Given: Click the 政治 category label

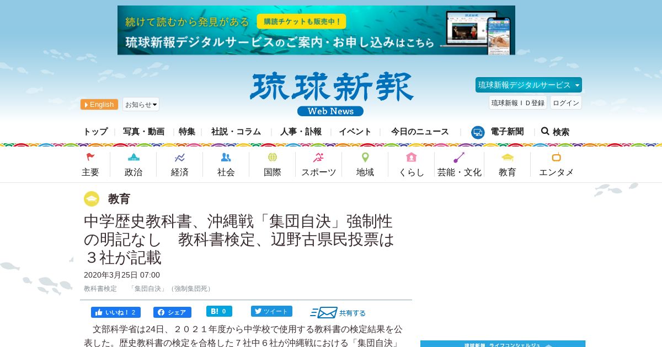Looking at the screenshot, I should [x=134, y=172].
